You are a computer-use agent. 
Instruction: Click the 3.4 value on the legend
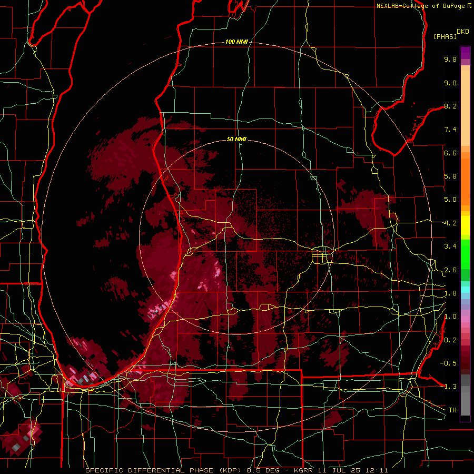[450, 246]
